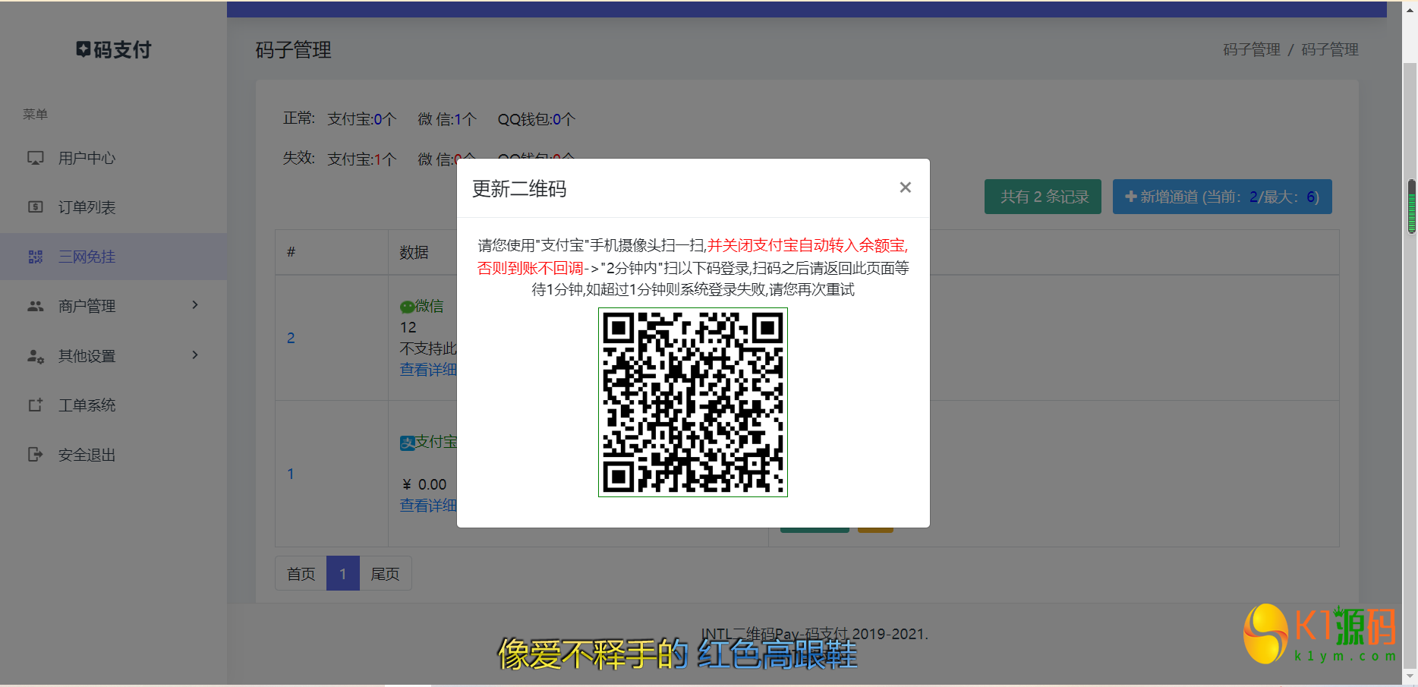Click the 码支付 logo icon
This screenshot has width=1418, height=687.
click(x=84, y=49)
